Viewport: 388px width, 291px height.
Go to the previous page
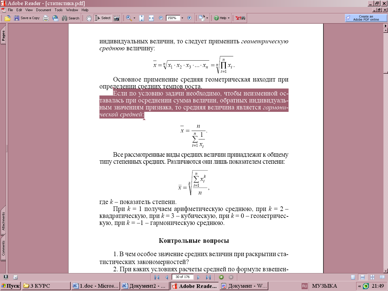click(x=166, y=277)
